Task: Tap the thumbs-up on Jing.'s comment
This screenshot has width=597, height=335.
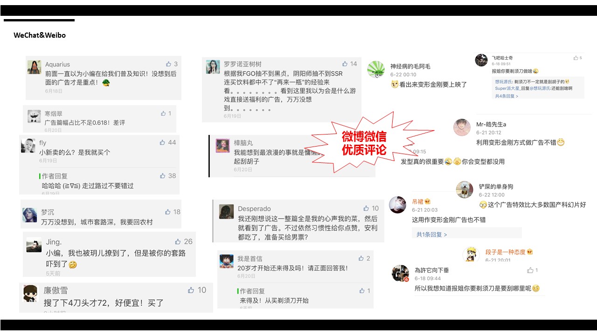Action: [178, 241]
